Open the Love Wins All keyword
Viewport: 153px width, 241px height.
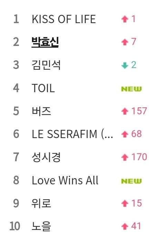65,180
